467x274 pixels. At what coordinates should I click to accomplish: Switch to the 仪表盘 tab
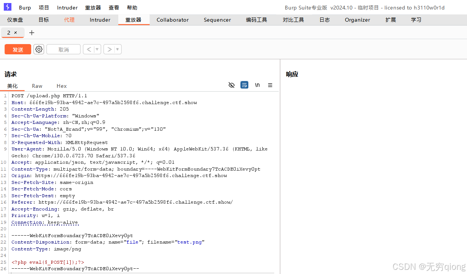pyautogui.click(x=15, y=20)
